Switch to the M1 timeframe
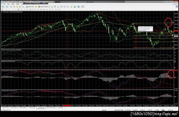Viewport: 179px width, 117px height. point(35,10)
